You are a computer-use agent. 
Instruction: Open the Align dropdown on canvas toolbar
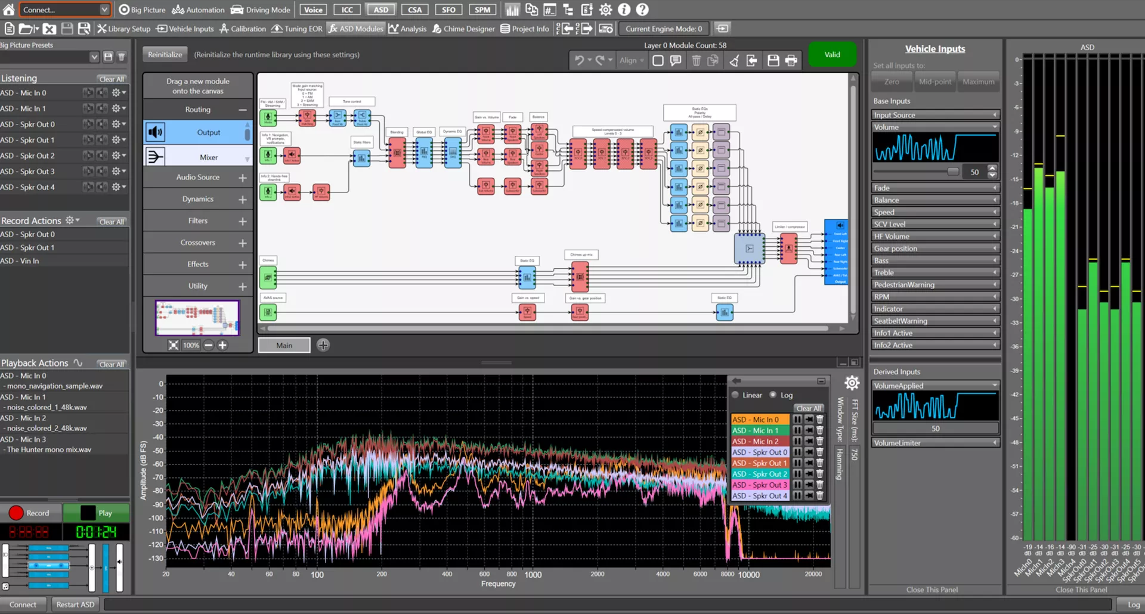[632, 60]
